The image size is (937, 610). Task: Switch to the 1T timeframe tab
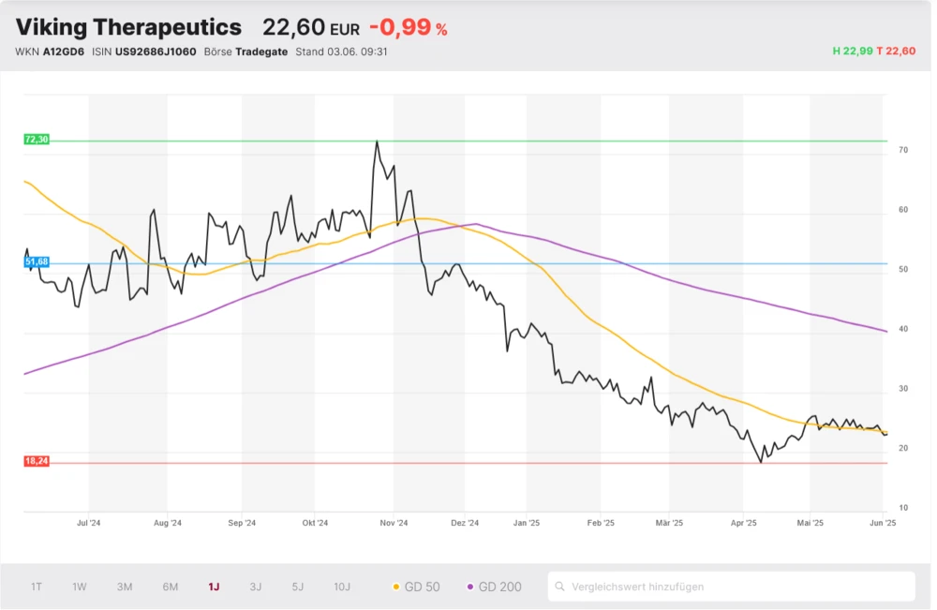click(37, 587)
